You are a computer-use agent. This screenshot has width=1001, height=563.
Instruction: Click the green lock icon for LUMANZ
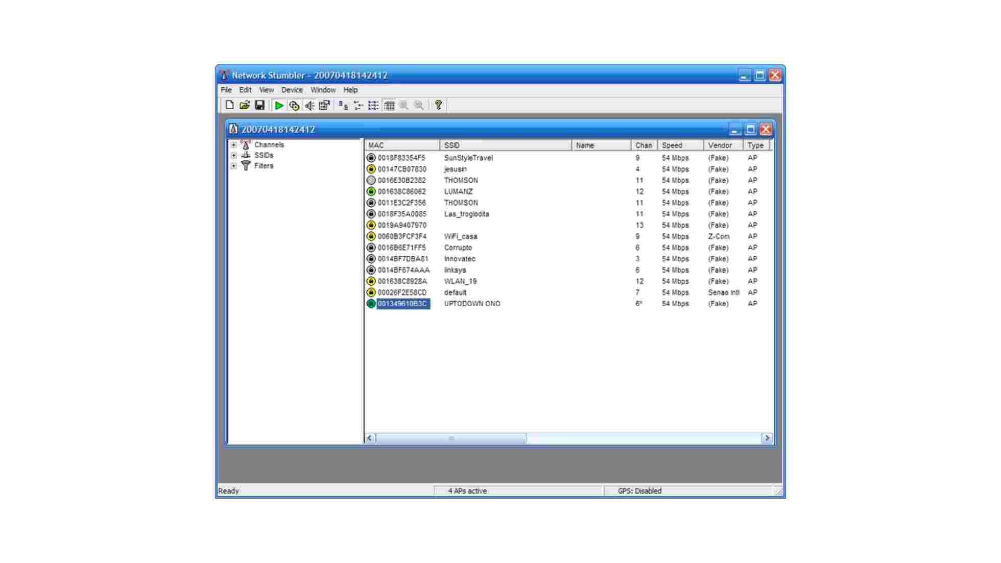tap(371, 191)
